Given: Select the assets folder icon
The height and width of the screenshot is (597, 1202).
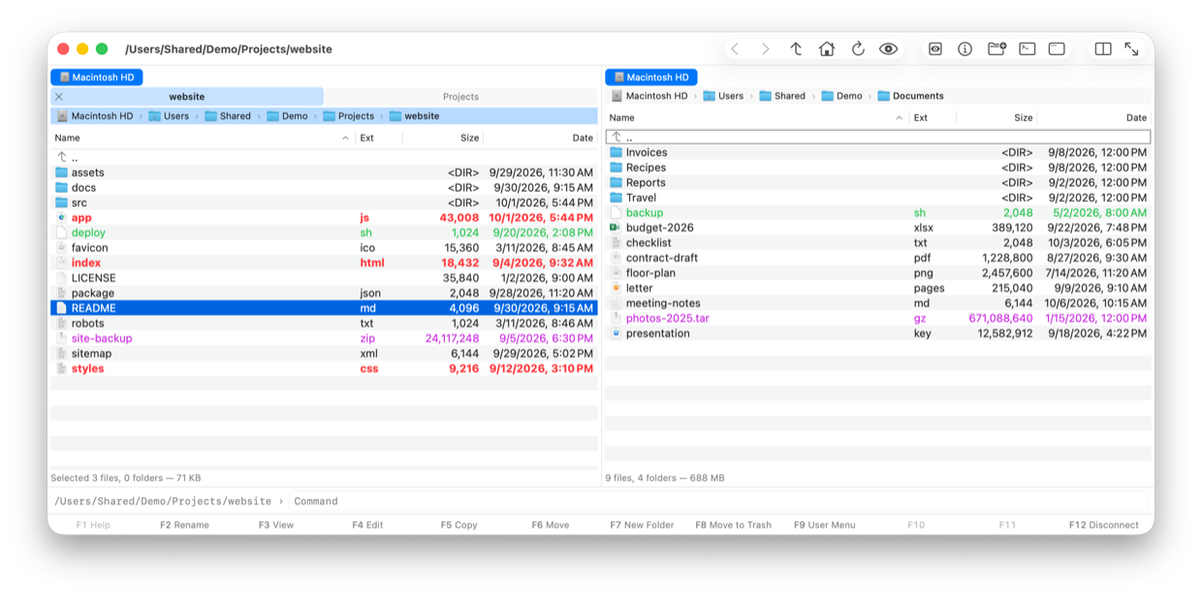Looking at the screenshot, I should click(62, 173).
